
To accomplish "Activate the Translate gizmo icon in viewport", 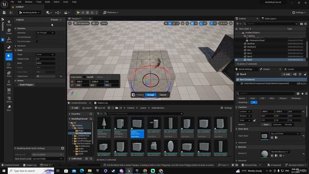I will 169,23.
